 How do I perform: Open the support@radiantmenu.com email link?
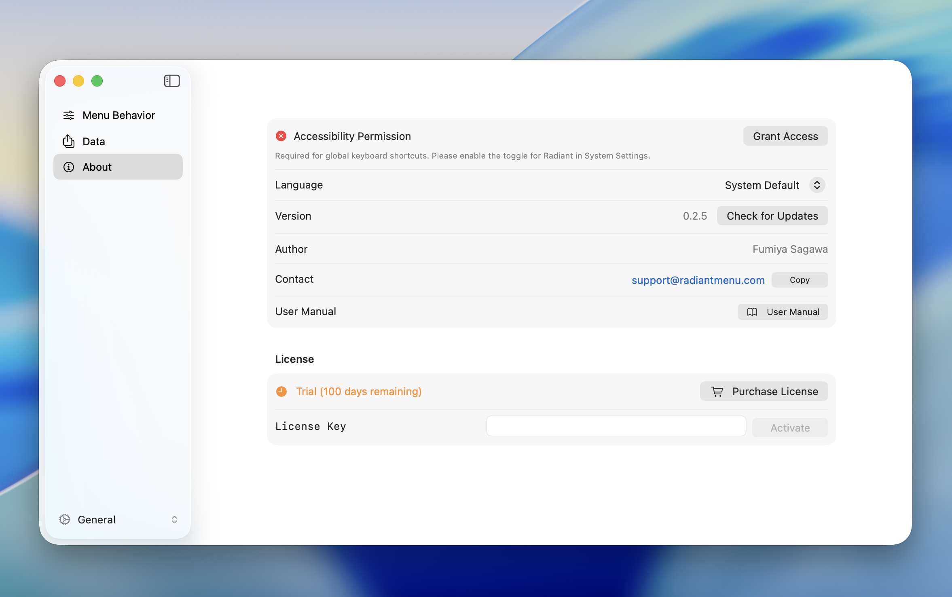(x=698, y=280)
